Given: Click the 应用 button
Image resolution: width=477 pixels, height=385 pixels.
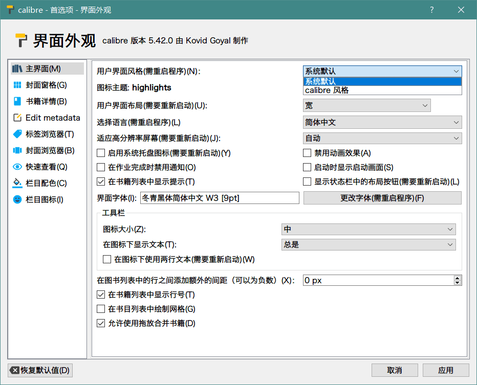Looking at the screenshot, I should [x=446, y=370].
